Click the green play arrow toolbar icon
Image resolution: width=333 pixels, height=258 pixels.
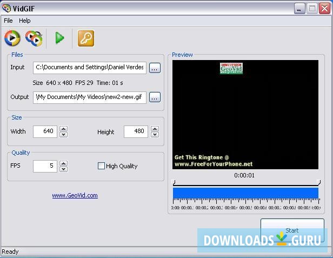click(59, 38)
